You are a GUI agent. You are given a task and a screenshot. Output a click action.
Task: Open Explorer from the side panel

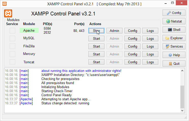click(x=174, y=38)
